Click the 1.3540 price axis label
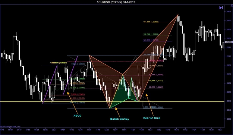233x135 pixels. (229, 110)
